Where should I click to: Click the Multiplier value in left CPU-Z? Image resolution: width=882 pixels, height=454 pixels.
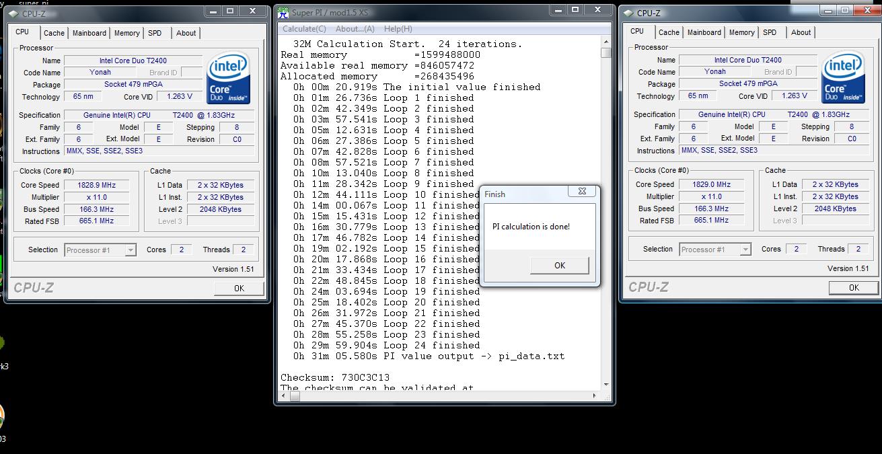point(98,197)
